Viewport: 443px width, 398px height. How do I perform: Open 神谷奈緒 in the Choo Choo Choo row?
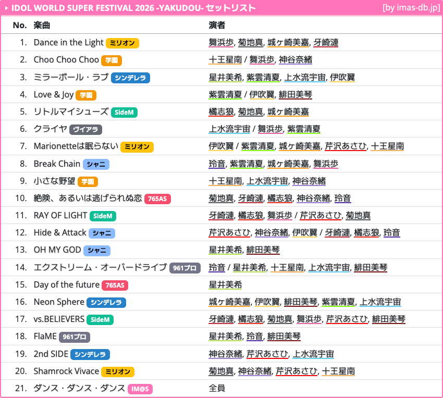pyautogui.click(x=296, y=59)
